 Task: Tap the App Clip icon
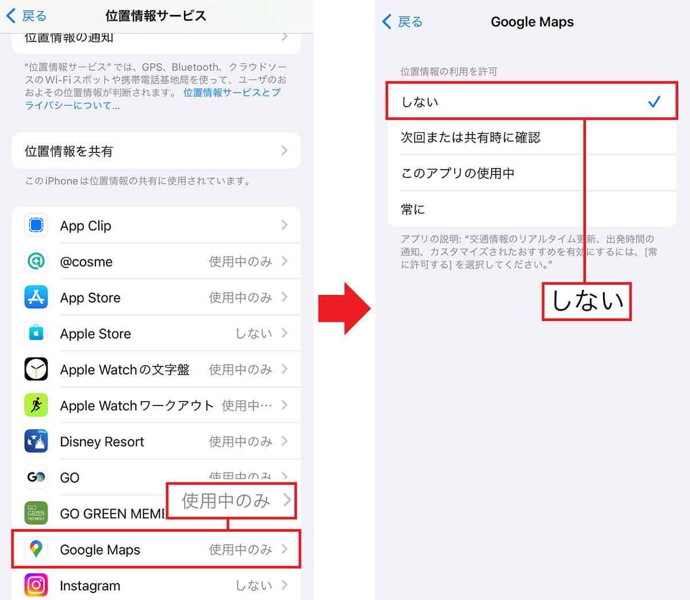click(x=36, y=225)
